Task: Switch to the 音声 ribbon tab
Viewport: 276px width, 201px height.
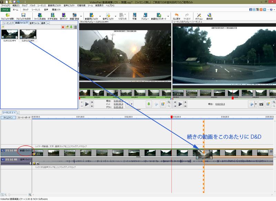Action: click(46, 10)
